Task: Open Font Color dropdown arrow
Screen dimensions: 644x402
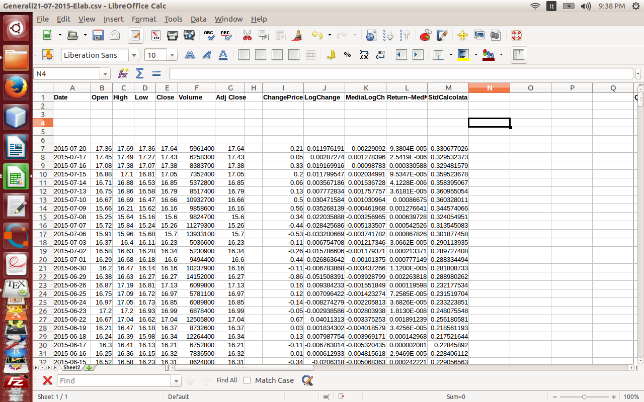Action: click(x=501, y=55)
